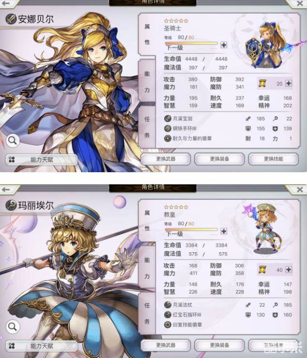Switch to the 任务 tab in bottom panel
The width and height of the screenshot is (307, 358).
pyautogui.click(x=147, y=313)
